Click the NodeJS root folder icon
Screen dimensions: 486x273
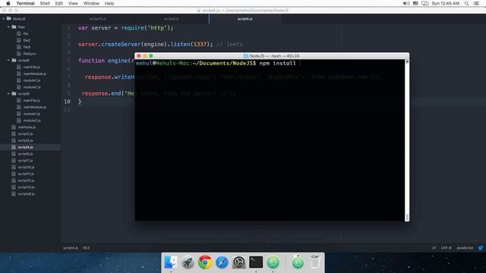pyautogui.click(x=8, y=18)
